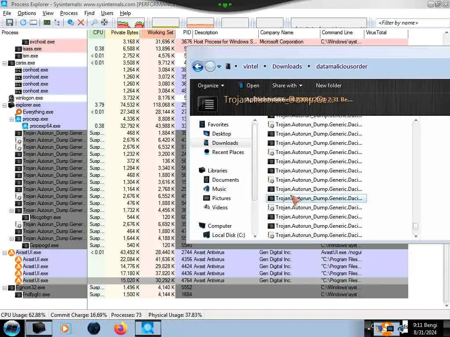Open the Share with dropdown
The width and height of the screenshot is (450, 337).
click(287, 86)
